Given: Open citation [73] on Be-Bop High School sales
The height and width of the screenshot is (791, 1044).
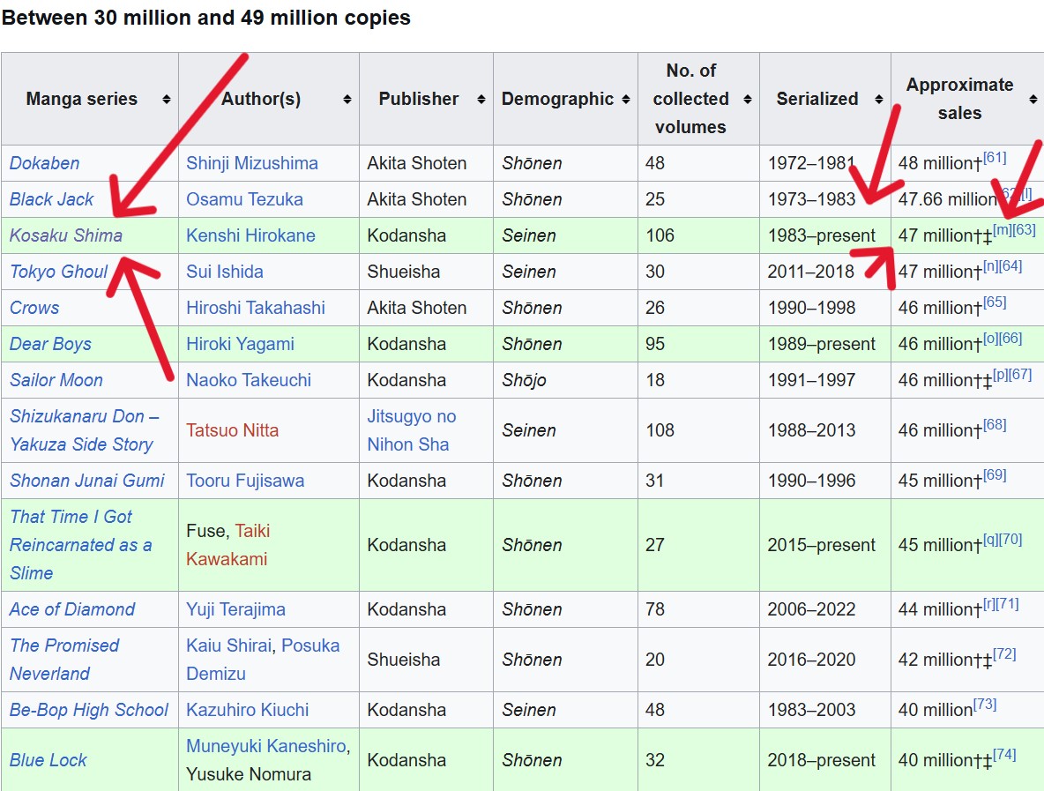Looking at the screenshot, I should [x=985, y=705].
